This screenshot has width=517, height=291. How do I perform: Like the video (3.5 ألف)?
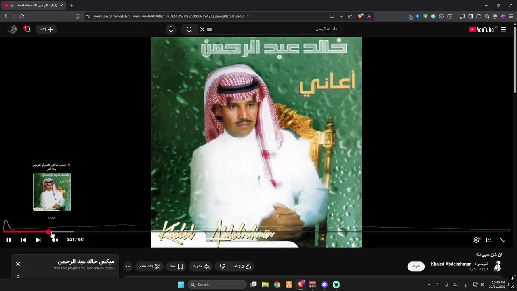242,266
